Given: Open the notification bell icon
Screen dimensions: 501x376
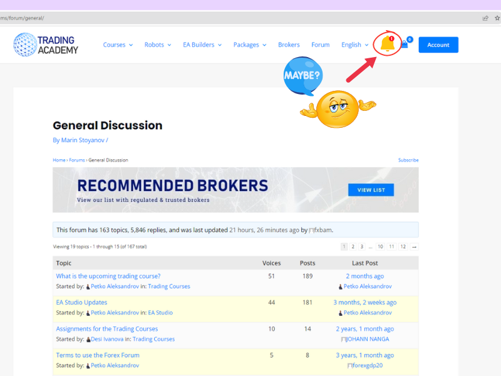Looking at the screenshot, I should 387,44.
